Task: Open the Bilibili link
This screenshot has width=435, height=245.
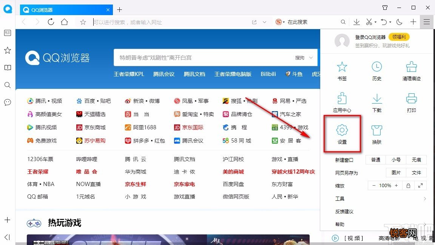Action: coord(268,74)
